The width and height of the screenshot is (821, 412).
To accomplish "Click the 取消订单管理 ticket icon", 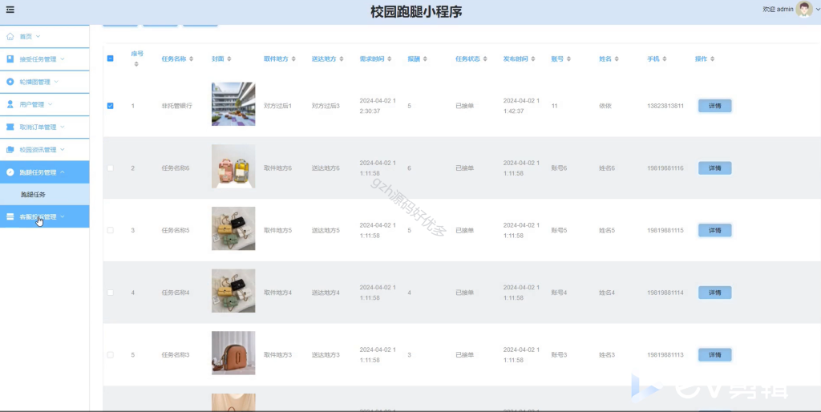I will point(10,127).
